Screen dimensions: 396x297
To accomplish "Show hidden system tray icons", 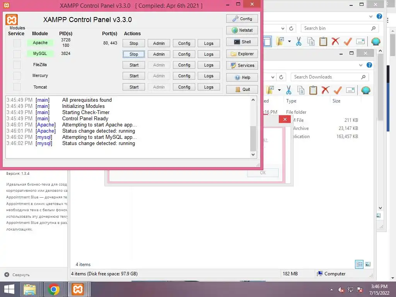I will coord(331,290).
